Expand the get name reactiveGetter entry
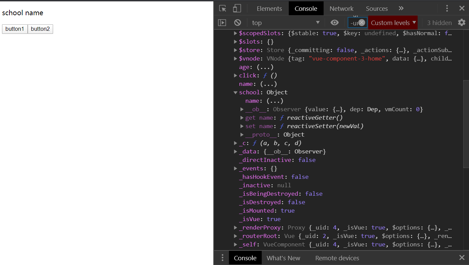 pyautogui.click(x=242, y=118)
